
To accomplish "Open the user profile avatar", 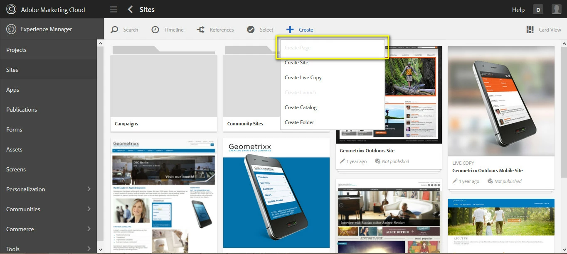I will coord(556,10).
